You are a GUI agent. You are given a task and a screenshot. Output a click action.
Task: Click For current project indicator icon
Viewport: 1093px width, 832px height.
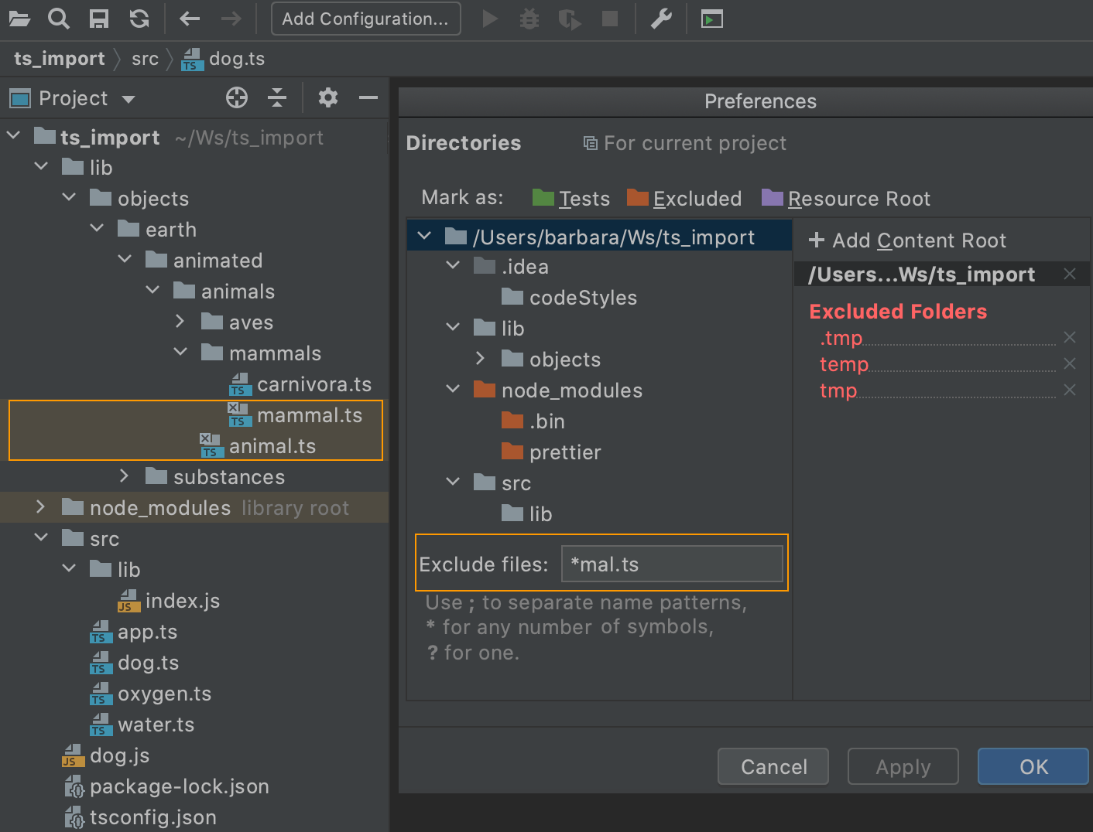(x=590, y=143)
